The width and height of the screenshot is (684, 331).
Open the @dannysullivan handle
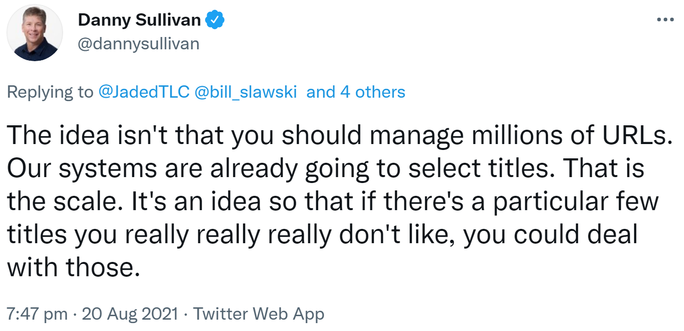point(139,44)
